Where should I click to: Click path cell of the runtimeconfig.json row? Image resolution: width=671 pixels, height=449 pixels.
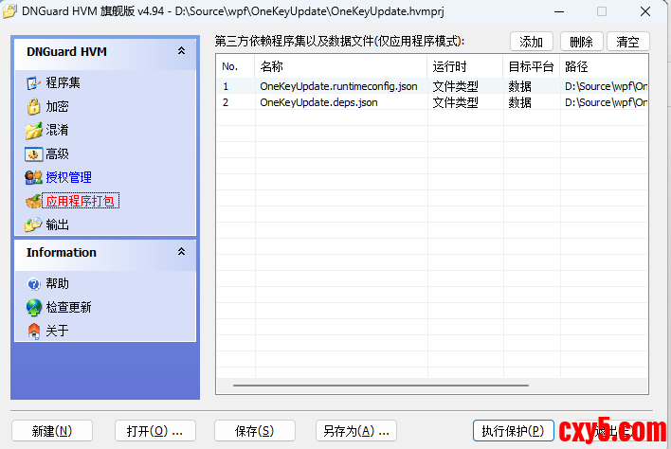click(606, 86)
